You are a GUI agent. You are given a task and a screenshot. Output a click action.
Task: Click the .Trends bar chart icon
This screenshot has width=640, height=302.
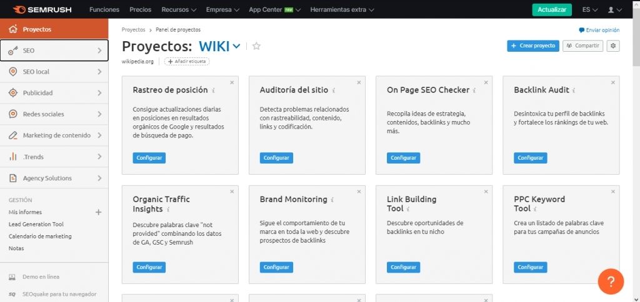click(x=13, y=157)
